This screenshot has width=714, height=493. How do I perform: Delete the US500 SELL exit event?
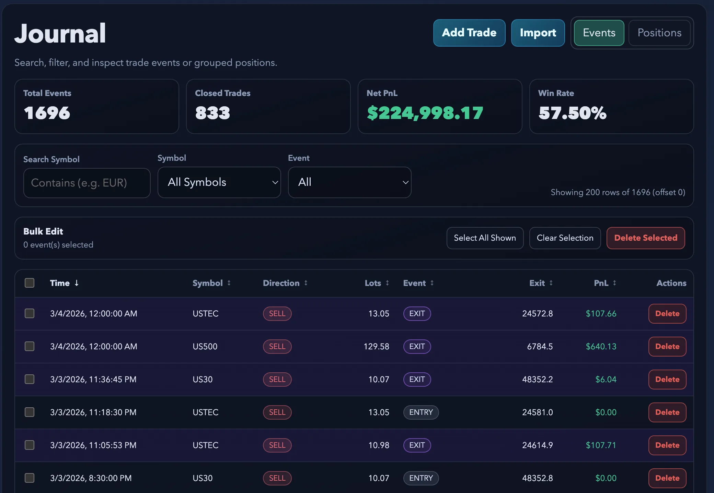tap(667, 346)
